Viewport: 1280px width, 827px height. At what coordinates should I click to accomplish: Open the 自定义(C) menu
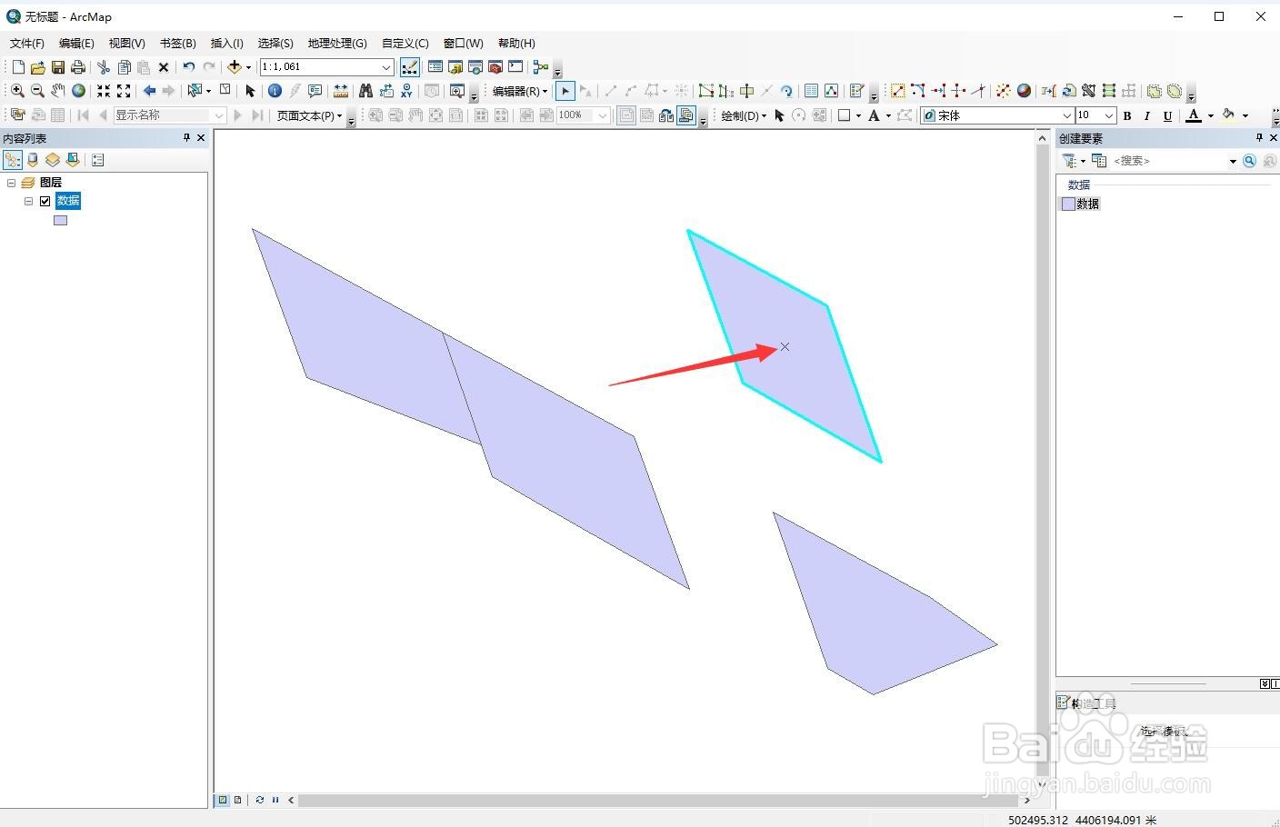[x=405, y=43]
